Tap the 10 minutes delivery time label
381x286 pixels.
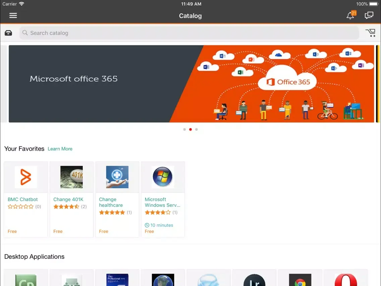[x=159, y=225]
